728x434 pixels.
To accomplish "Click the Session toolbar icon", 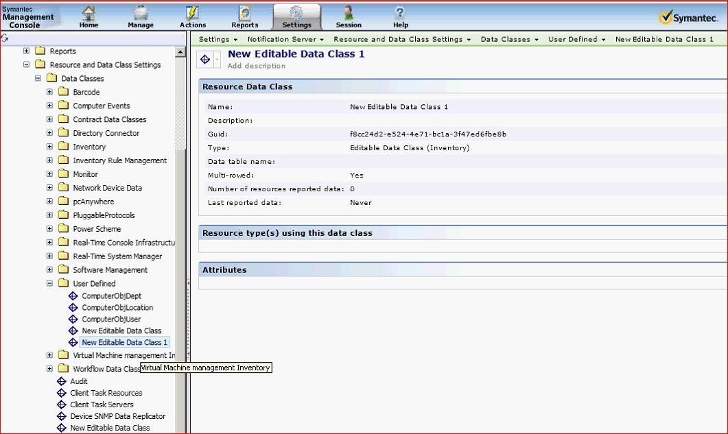I will [349, 16].
